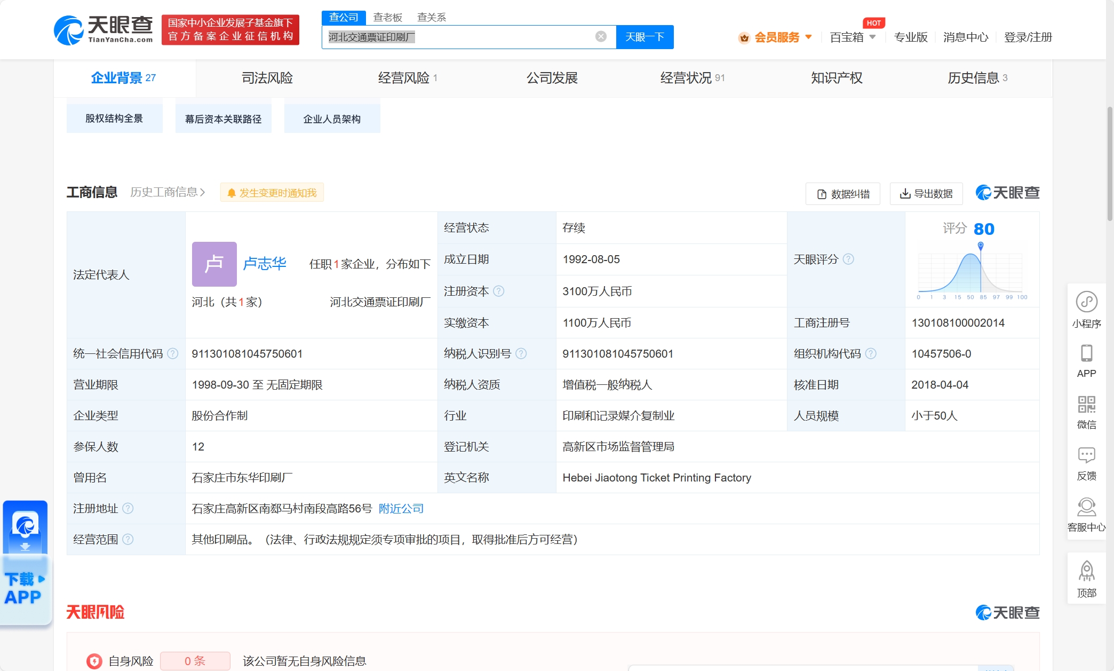Open legal representative 卢志华 link
This screenshot has height=671, width=1114.
point(265,264)
